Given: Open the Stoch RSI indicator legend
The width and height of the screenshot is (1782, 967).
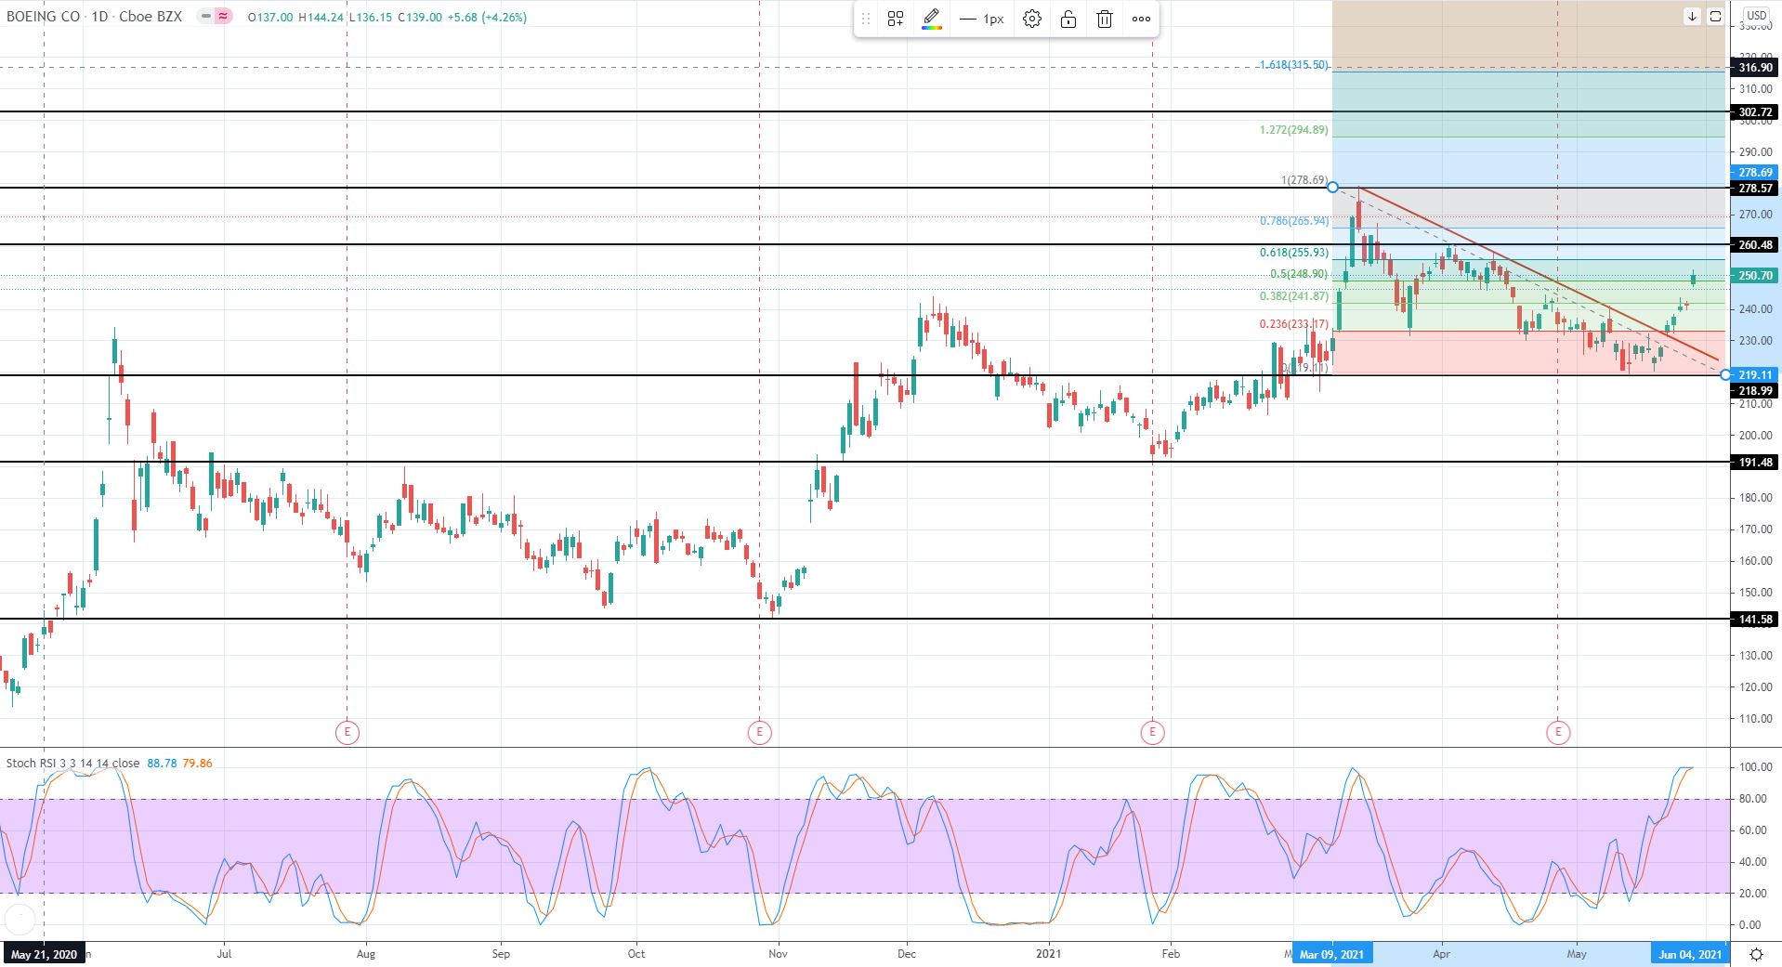Looking at the screenshot, I should coord(72,763).
